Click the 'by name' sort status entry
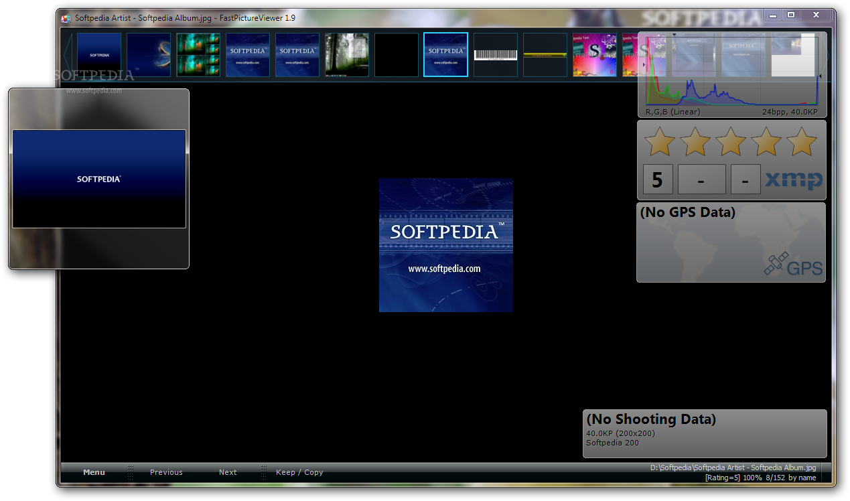 coord(802,478)
